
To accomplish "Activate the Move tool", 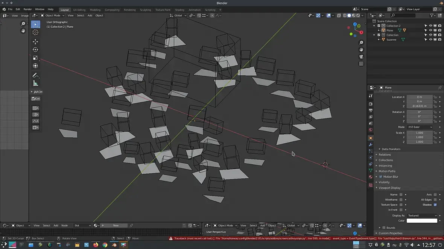I will [x=35, y=42].
